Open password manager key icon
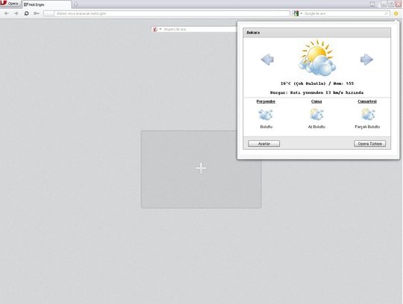This screenshot has width=403, height=304. 37,13
